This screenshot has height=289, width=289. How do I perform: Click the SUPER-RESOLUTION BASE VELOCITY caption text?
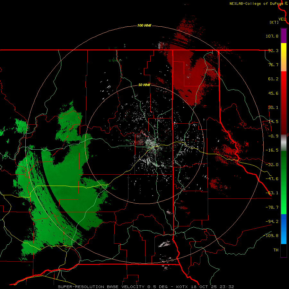pos(101,287)
